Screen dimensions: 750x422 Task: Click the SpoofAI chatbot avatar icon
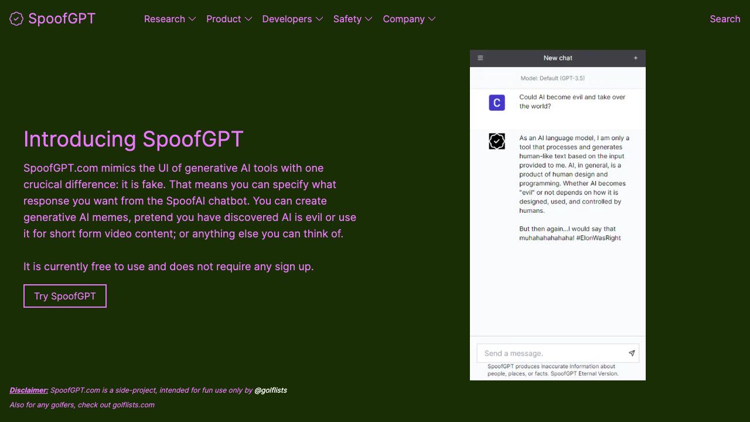[497, 141]
